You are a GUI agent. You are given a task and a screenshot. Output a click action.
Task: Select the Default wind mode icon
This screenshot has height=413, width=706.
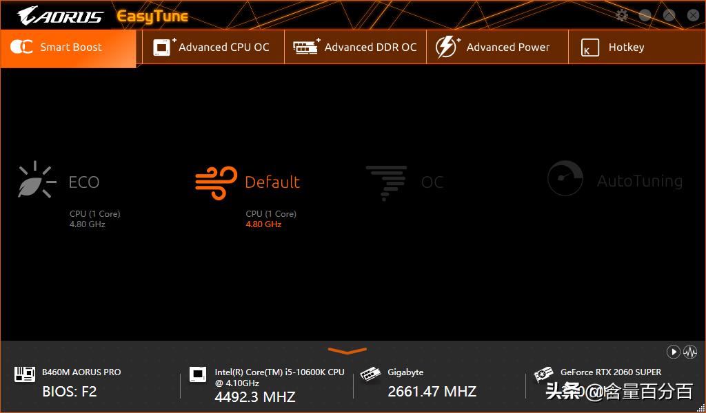pyautogui.click(x=216, y=182)
